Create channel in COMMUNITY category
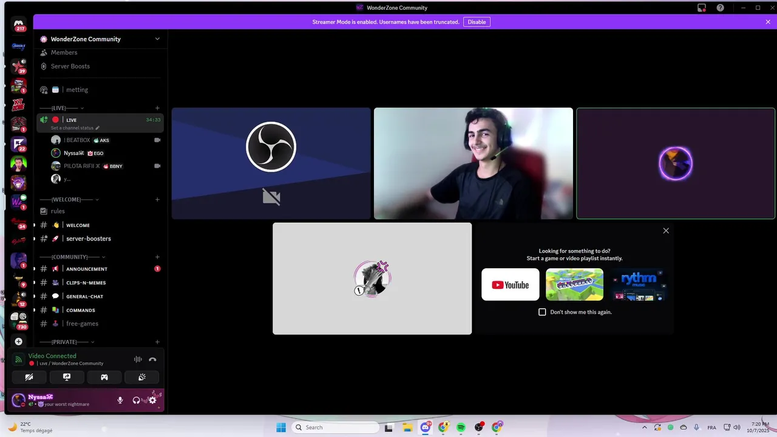 157,257
